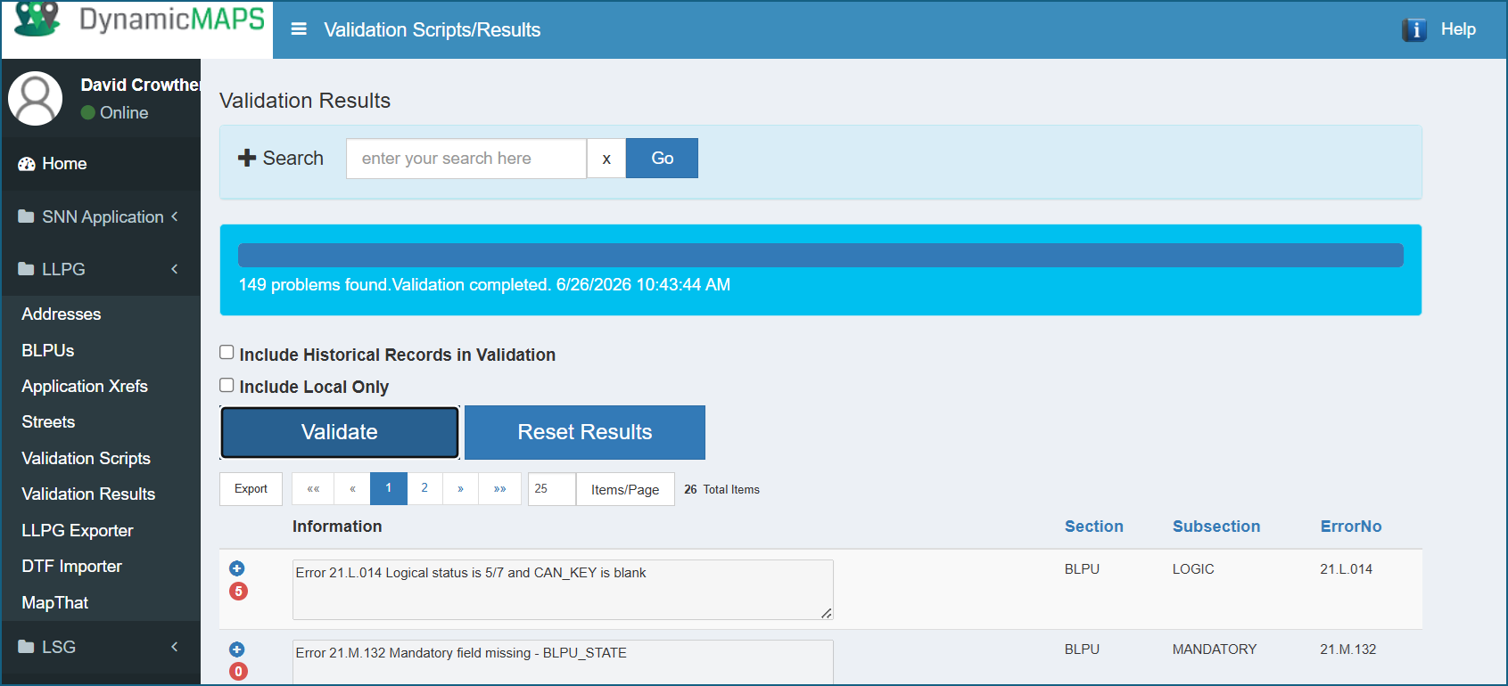Click the red 0 count badge
Screen dimensions: 1508x686
(238, 671)
